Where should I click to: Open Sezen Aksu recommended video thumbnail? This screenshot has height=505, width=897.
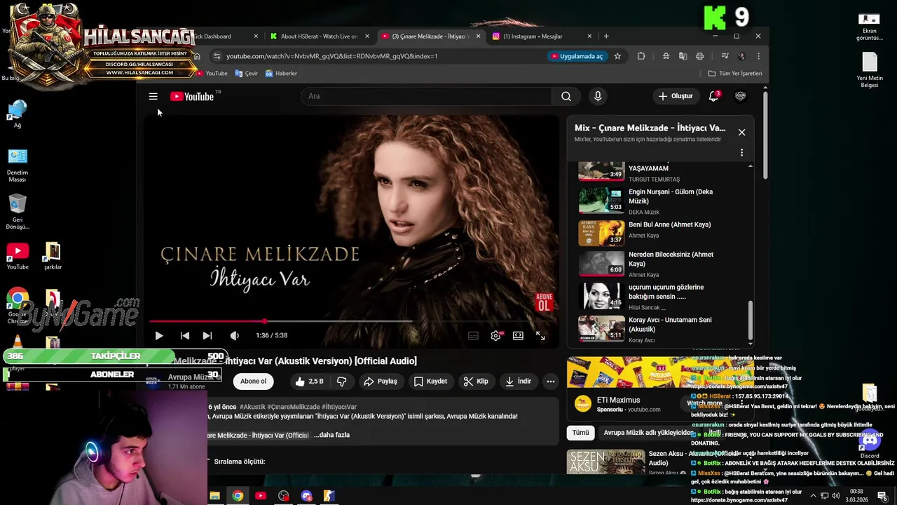pos(605,462)
